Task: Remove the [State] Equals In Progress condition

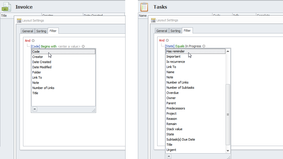Action: (x=204, y=46)
